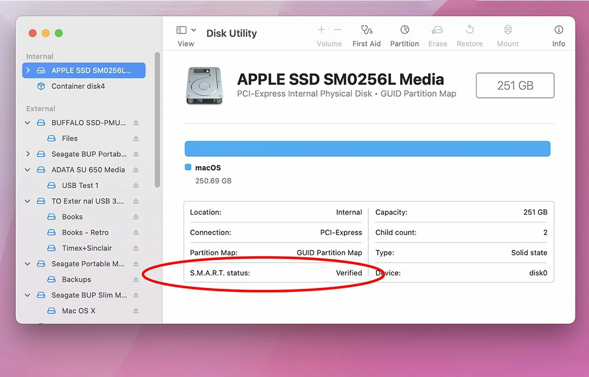Collapse the ADATA SU 650 Media drive

28,169
